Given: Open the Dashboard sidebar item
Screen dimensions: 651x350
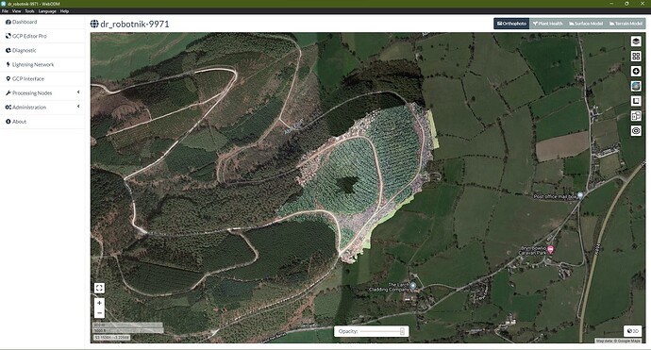Looking at the screenshot, I should pyautogui.click(x=42, y=22).
